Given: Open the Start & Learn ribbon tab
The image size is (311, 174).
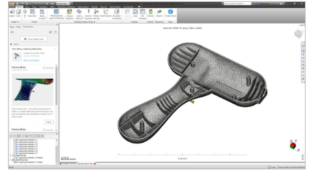Looking at the screenshot, I should click(115, 7).
